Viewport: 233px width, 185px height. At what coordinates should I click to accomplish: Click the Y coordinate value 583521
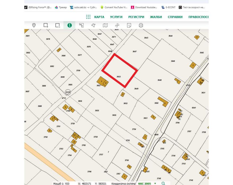point(102,184)
